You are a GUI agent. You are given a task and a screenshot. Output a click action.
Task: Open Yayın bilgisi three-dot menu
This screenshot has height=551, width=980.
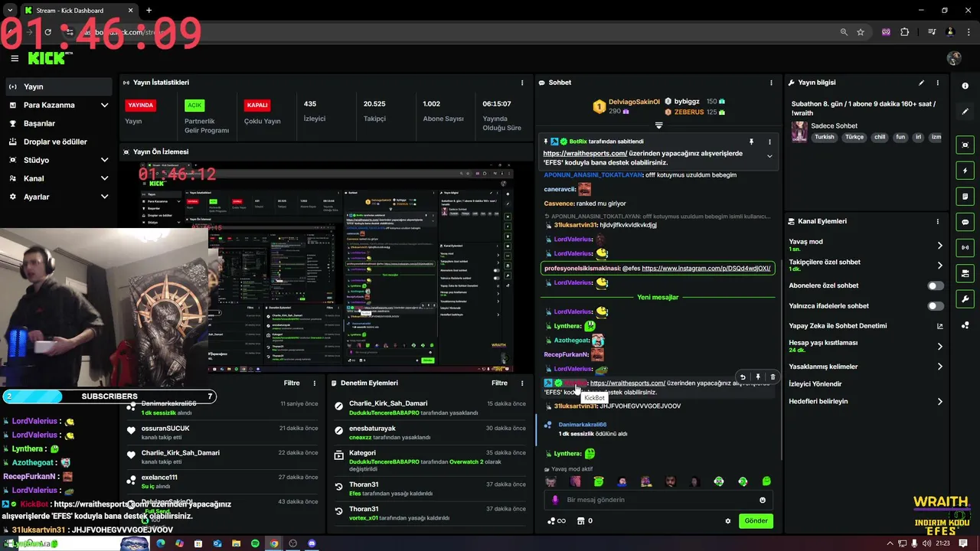[x=938, y=83]
